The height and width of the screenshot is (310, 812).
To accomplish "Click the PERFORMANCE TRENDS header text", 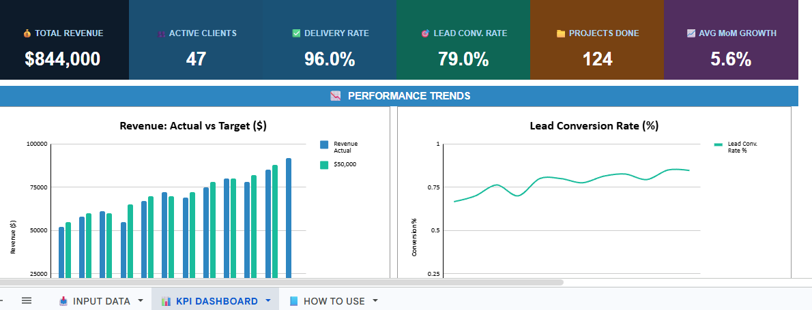I will point(409,95).
